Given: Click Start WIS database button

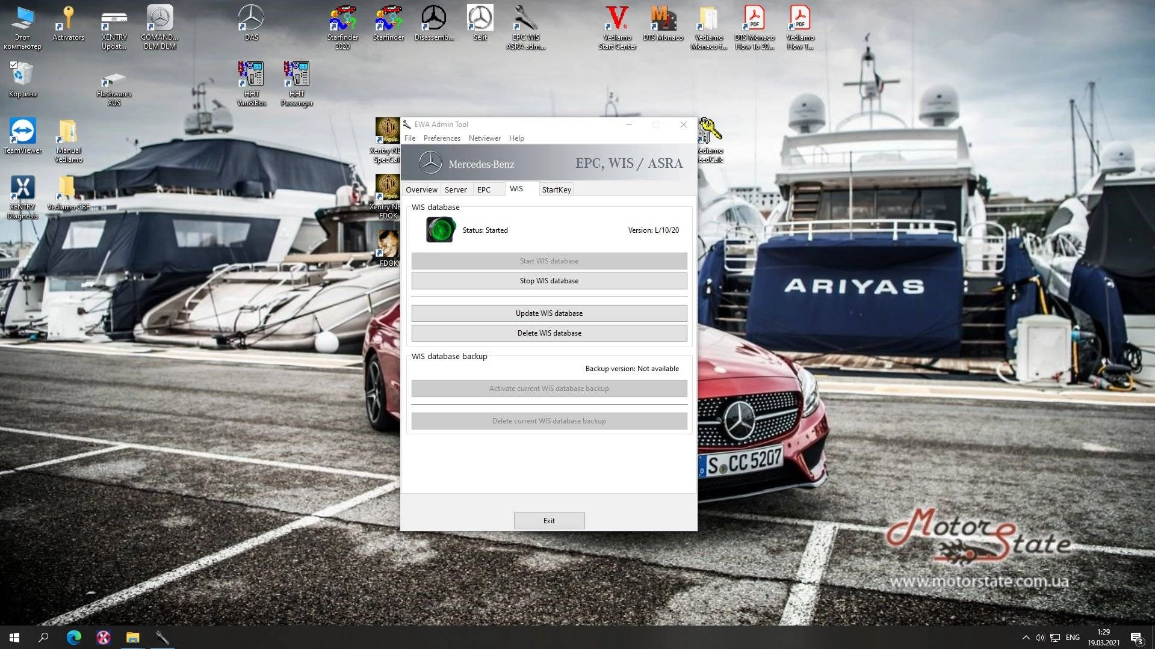Looking at the screenshot, I should (x=549, y=261).
